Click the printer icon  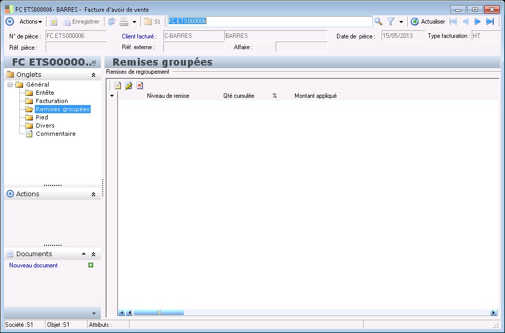click(x=124, y=22)
